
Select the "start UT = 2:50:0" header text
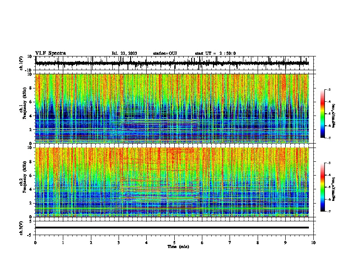point(215,53)
